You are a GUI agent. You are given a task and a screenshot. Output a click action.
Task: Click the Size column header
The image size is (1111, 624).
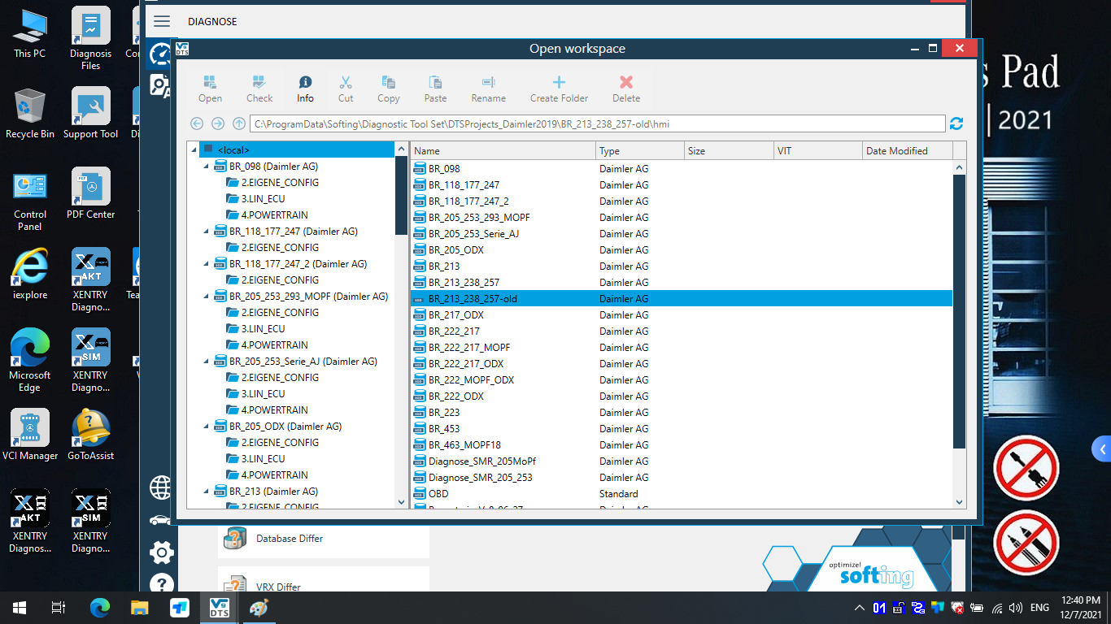729,150
